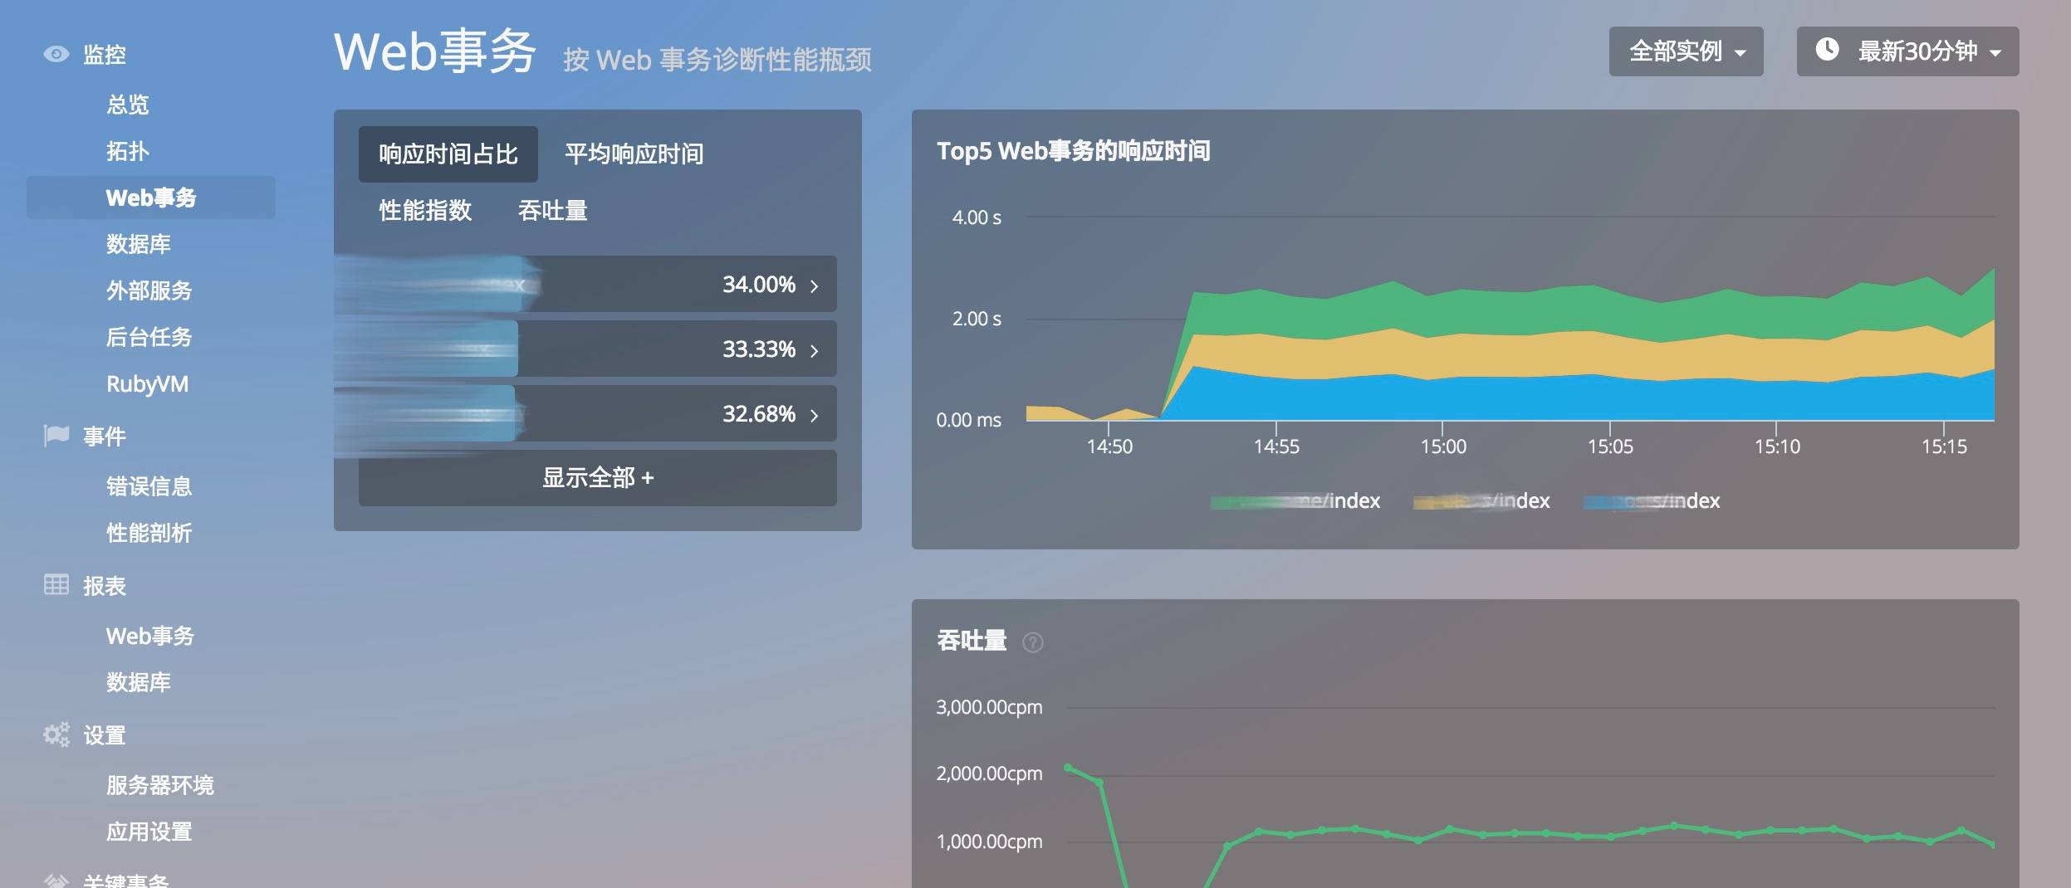This screenshot has height=888, width=2071.
Task: Click the 显示全部 + button
Action: pyautogui.click(x=598, y=478)
